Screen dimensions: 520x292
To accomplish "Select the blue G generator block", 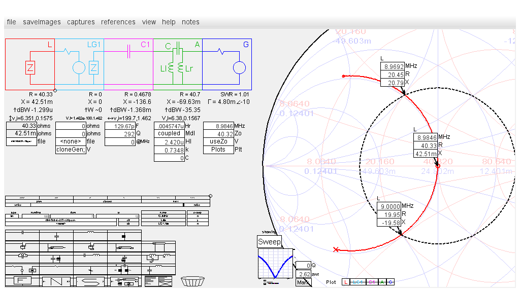I will point(227,64).
